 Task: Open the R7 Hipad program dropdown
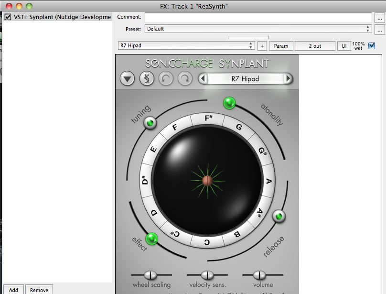pos(186,45)
